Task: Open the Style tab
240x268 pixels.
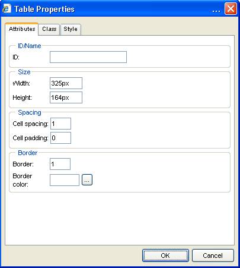Action: [71, 29]
